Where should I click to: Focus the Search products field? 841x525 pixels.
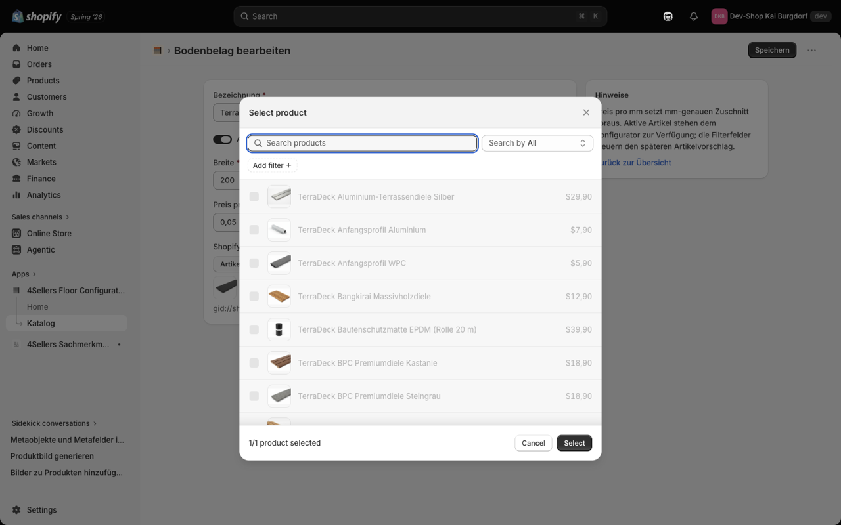click(x=363, y=143)
